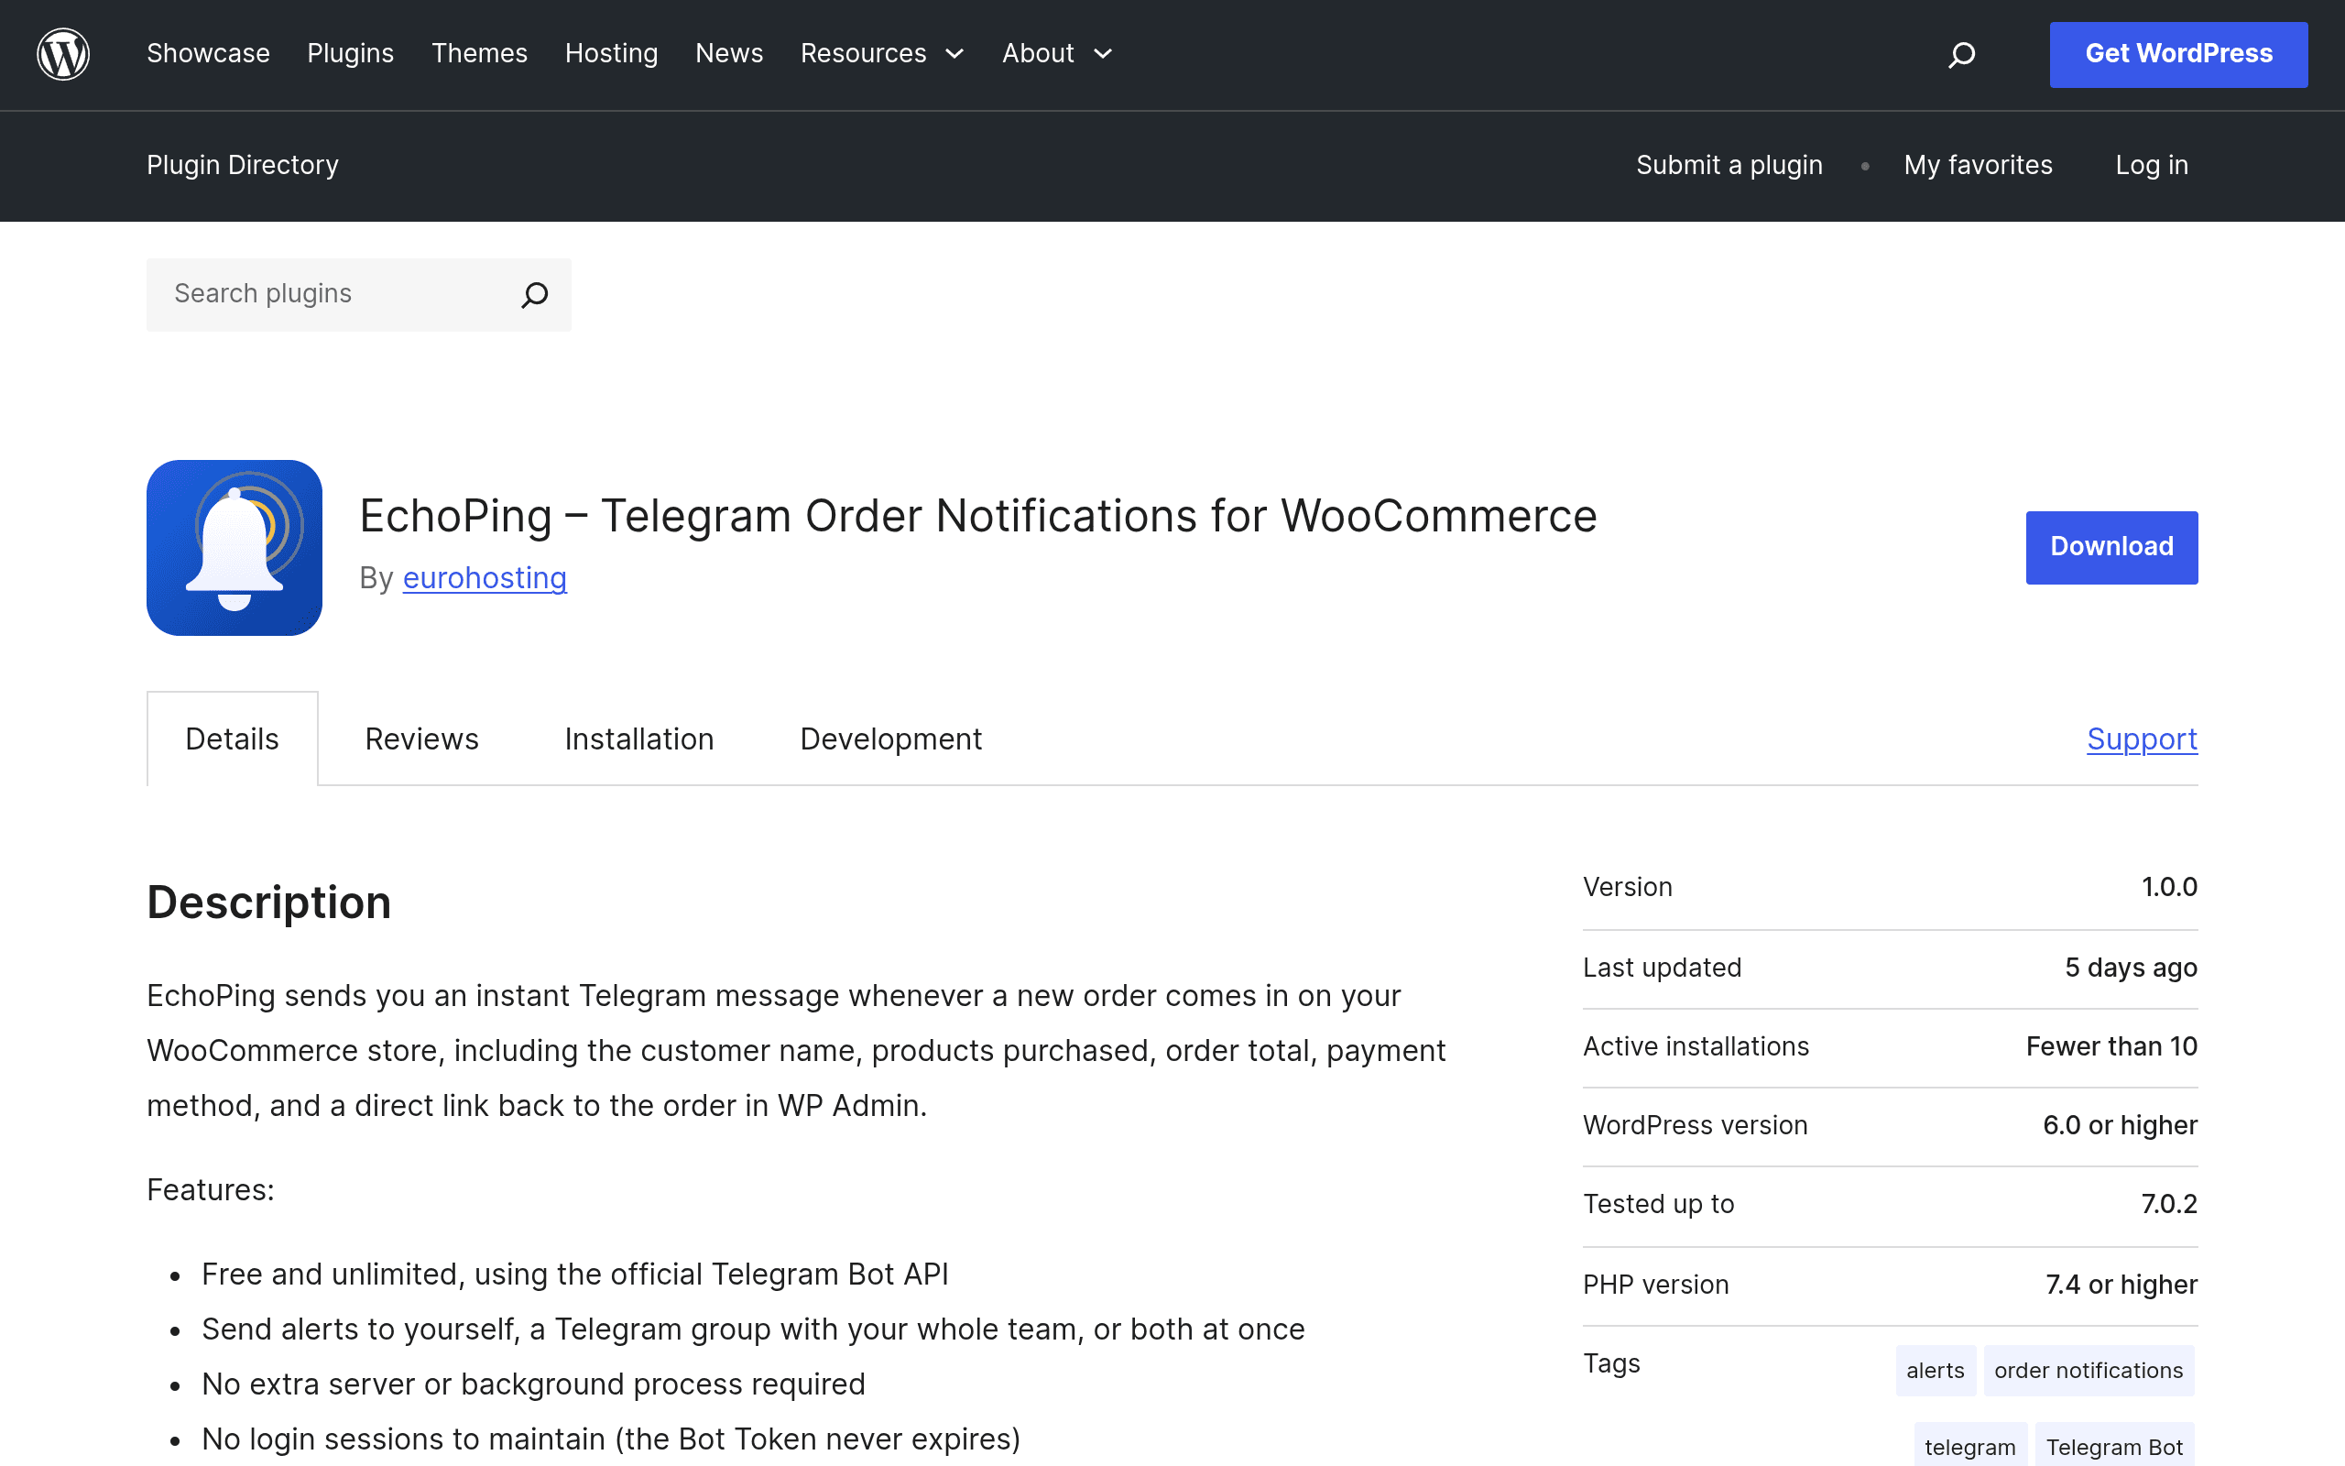
Task: Click the 'Features:' text line
Action: pos(211,1189)
